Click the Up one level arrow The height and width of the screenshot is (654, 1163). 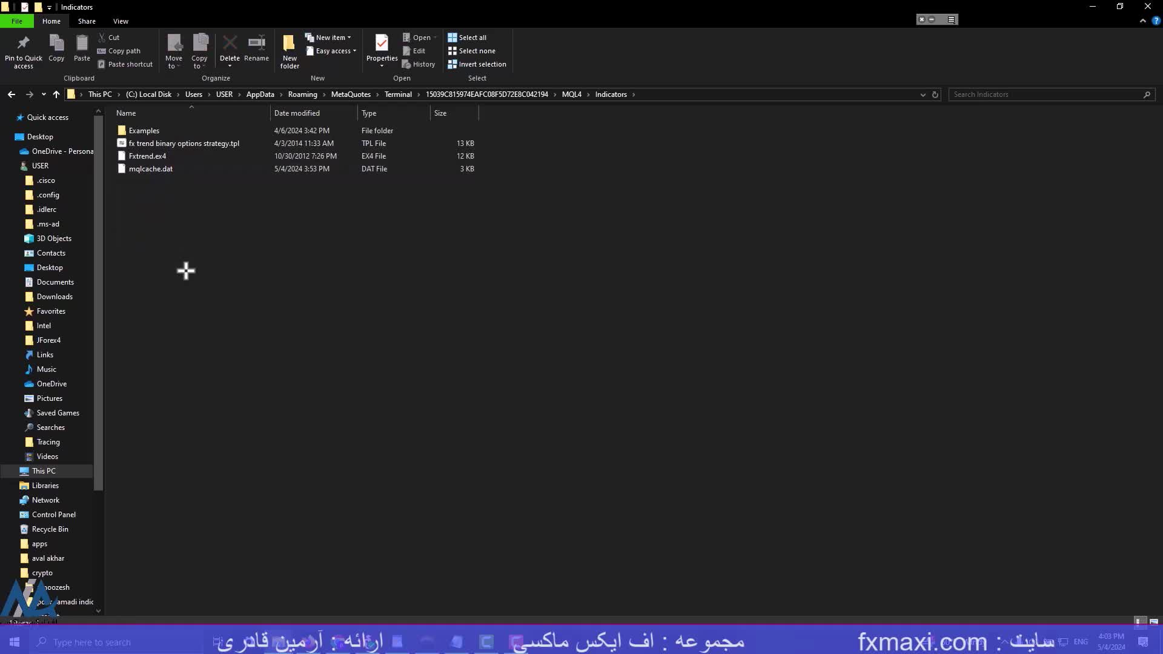pos(56,94)
